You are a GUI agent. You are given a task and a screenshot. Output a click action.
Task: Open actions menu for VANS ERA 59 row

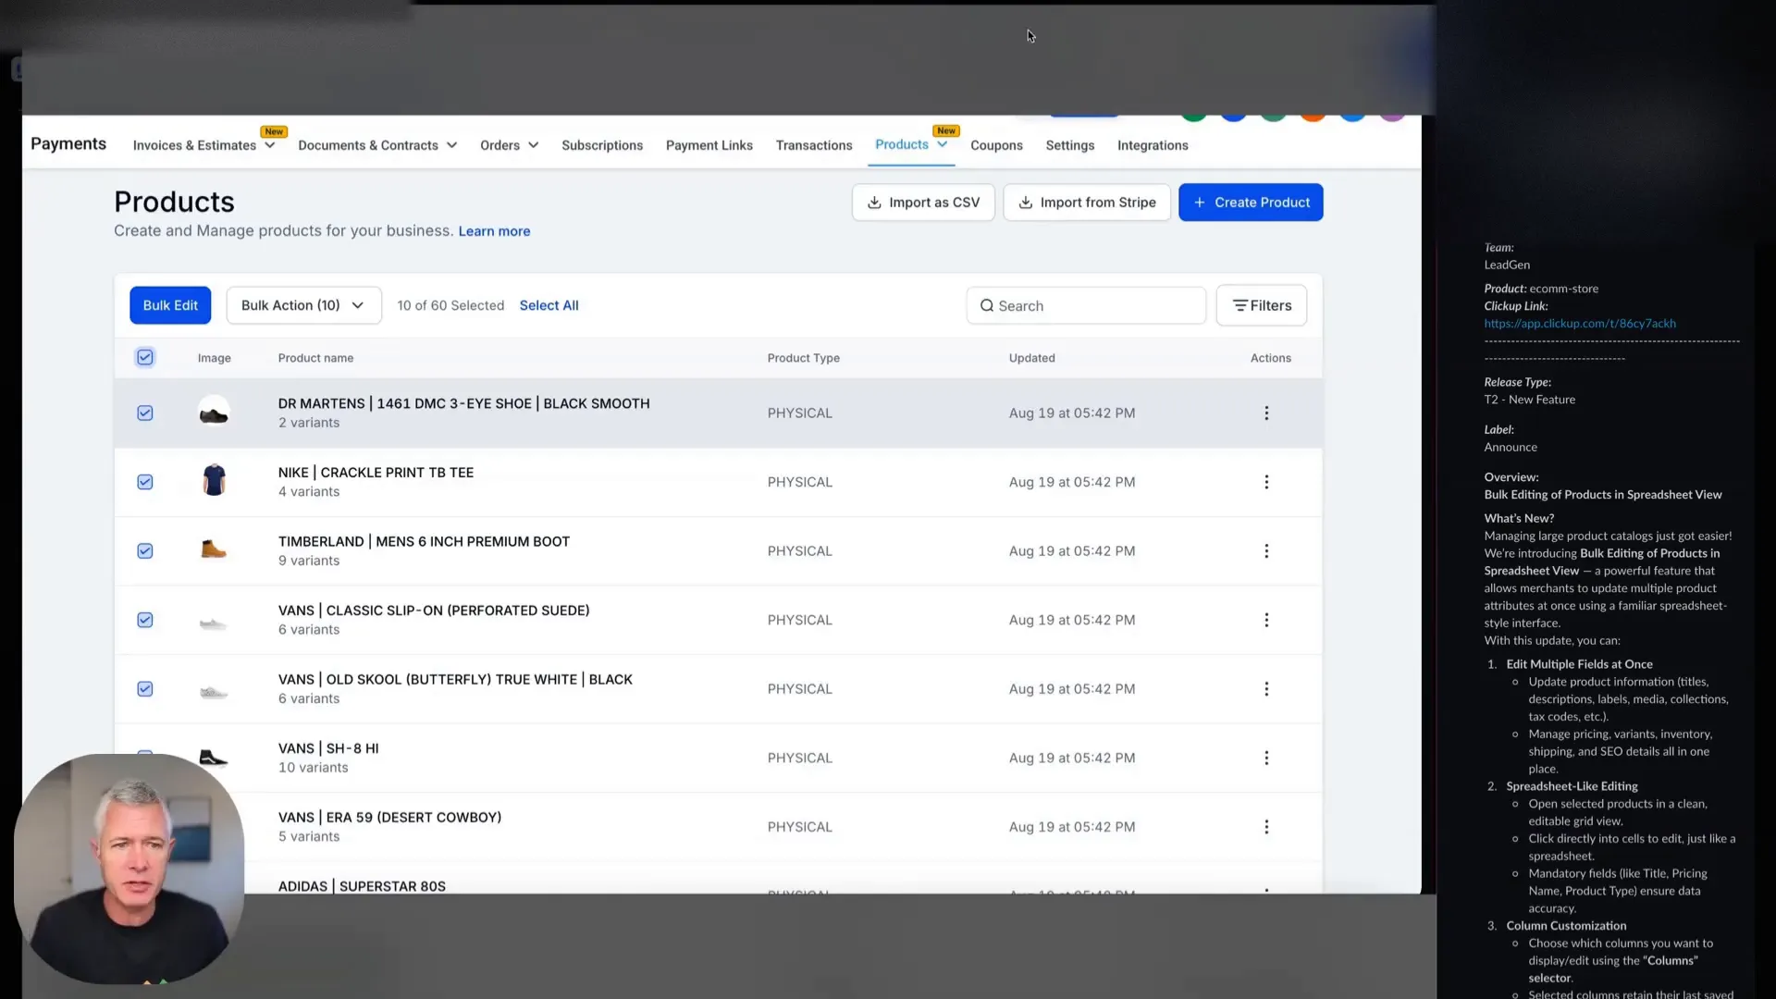[1266, 826]
